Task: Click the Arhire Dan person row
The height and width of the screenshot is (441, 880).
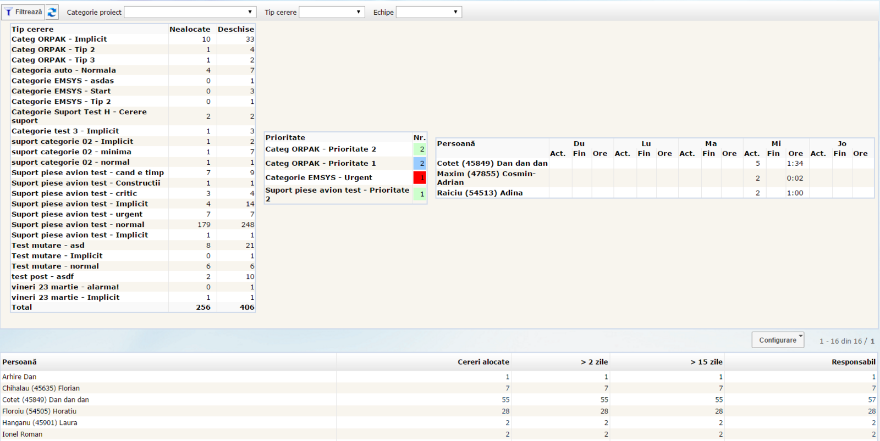Action: (19, 377)
